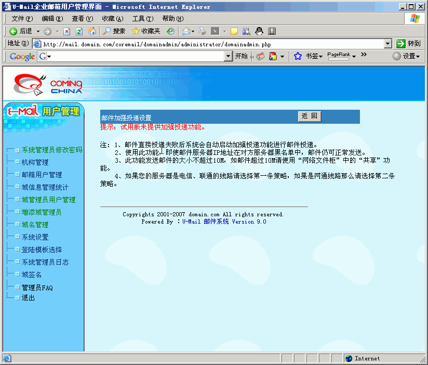This screenshot has width=428, height=365.
Task: Click the Mail envelope toolbar icon
Action: pyautogui.click(x=185, y=31)
